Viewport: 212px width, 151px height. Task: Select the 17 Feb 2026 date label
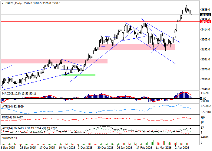pos(144,148)
